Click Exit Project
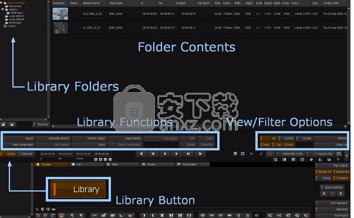The width and height of the screenshot is (354, 218). (x=332, y=216)
